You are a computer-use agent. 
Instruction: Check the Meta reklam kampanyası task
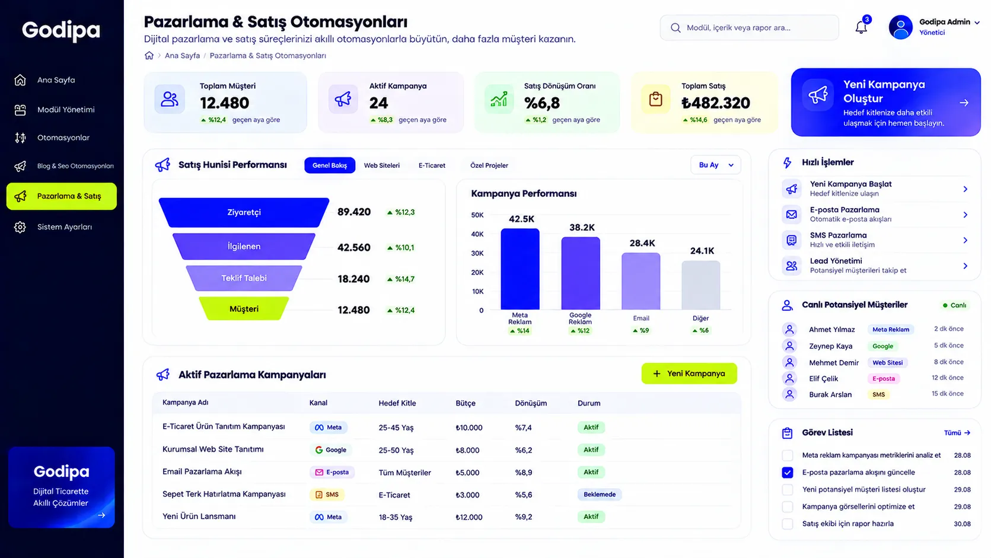pos(788,455)
